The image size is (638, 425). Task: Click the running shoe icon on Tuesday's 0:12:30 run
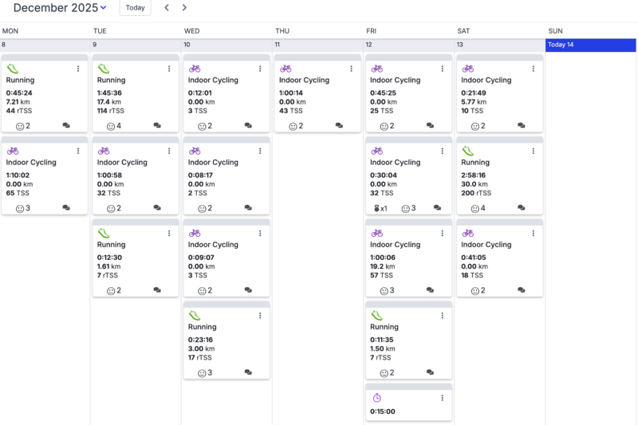[x=104, y=233]
